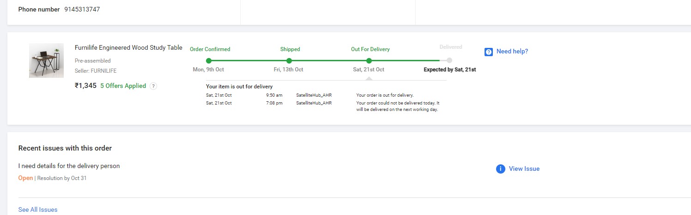Open the View Issue link text
691x215 pixels.
pos(524,169)
